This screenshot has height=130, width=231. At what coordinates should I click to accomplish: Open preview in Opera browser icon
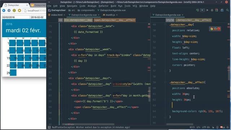point(219,29)
